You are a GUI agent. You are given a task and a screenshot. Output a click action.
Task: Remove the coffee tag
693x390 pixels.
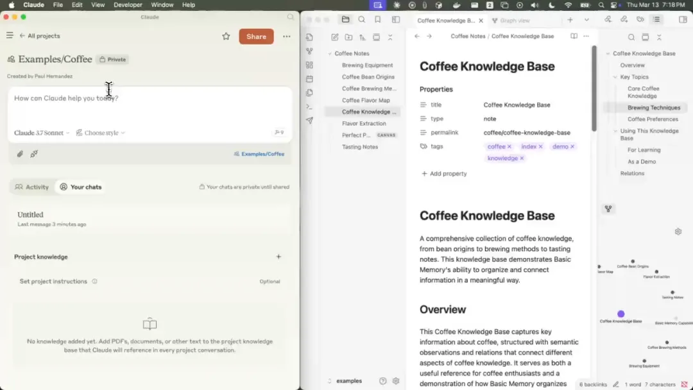pyautogui.click(x=509, y=147)
